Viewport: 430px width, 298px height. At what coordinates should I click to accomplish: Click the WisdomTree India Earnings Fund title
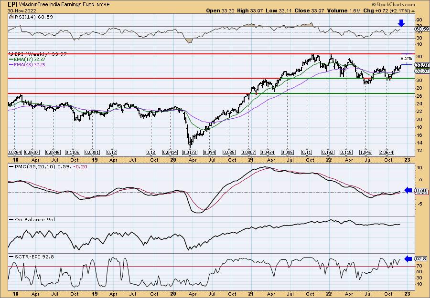point(56,4)
